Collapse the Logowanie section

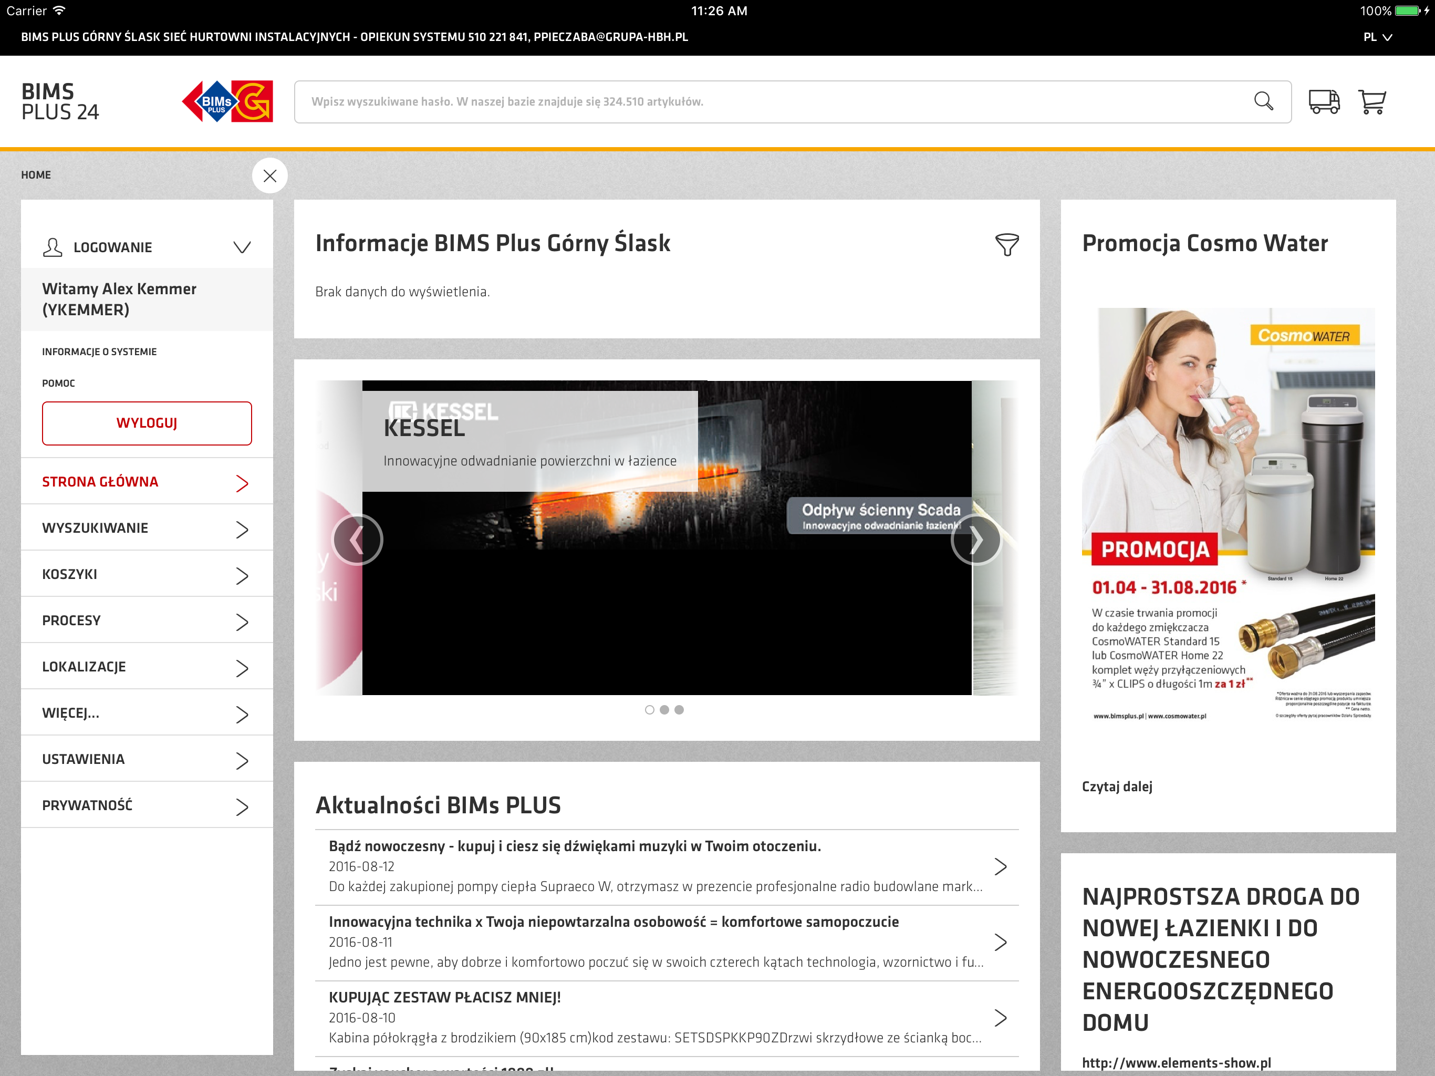(241, 247)
